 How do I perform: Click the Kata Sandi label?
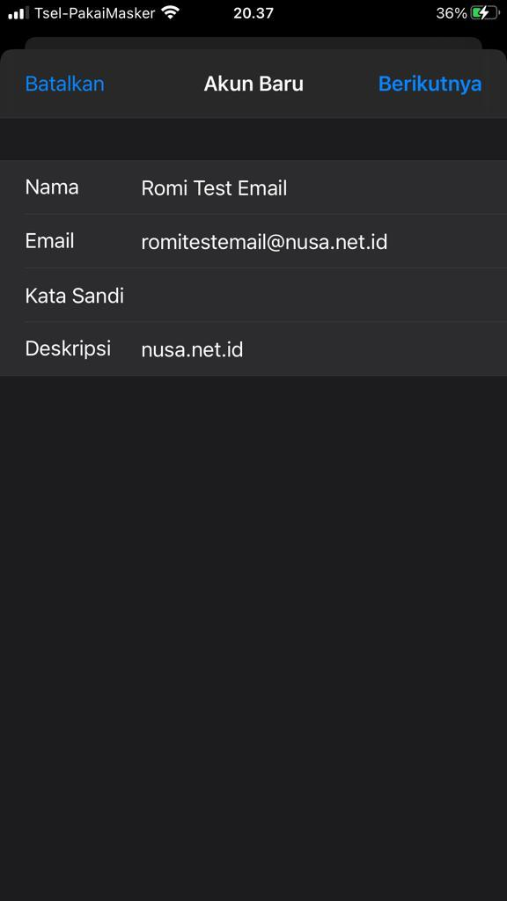pos(75,296)
